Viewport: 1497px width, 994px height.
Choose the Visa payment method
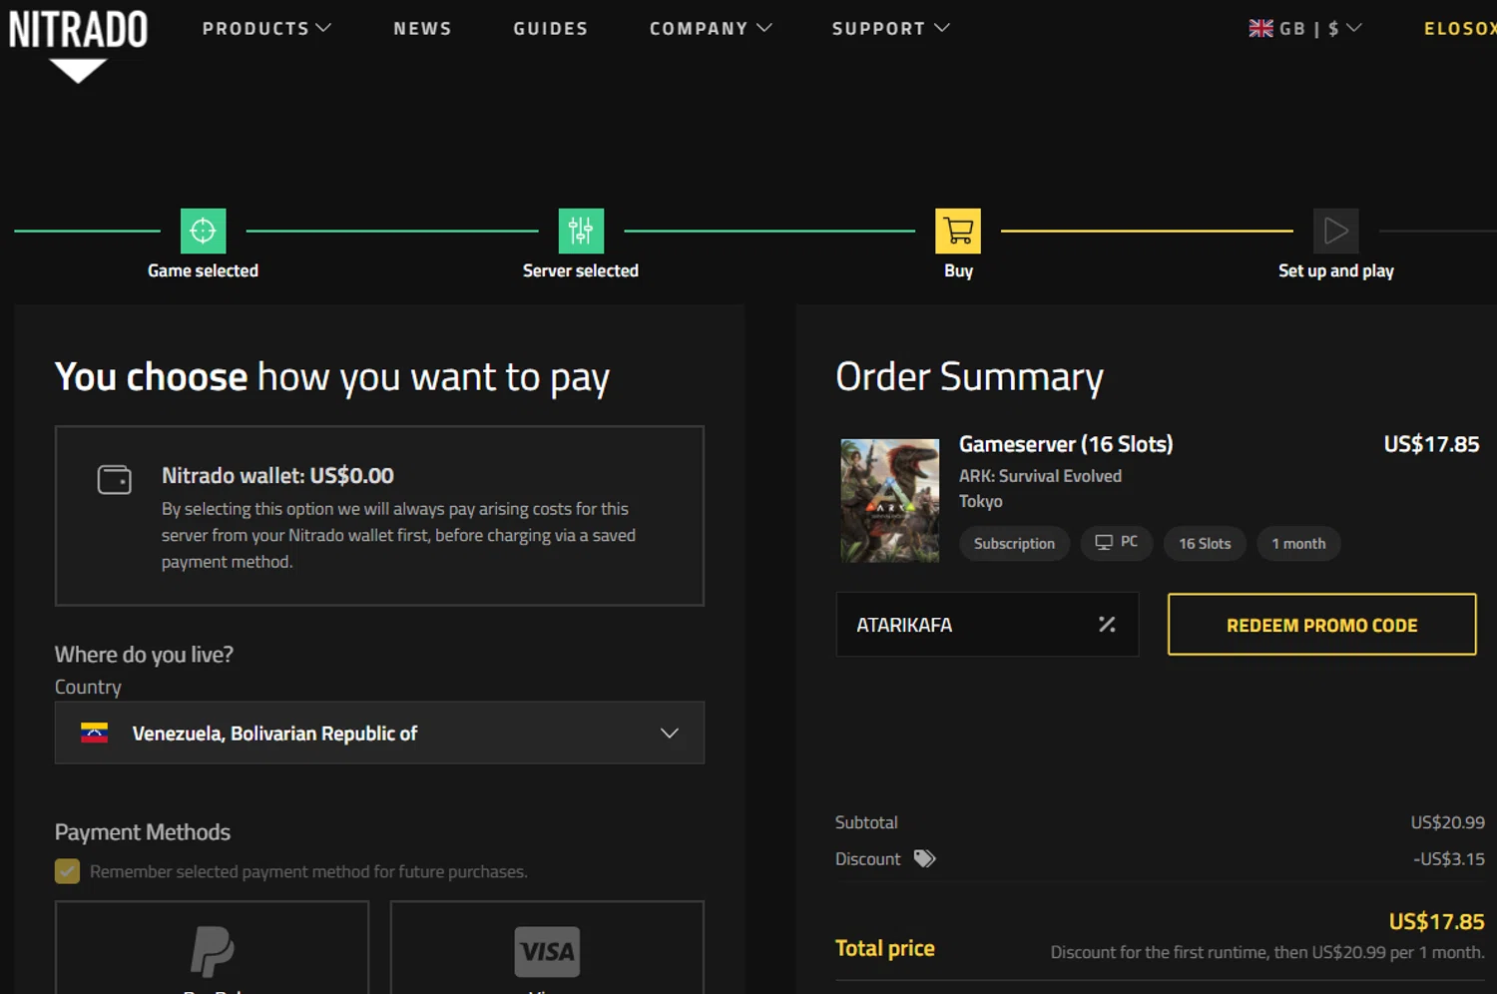click(x=547, y=947)
